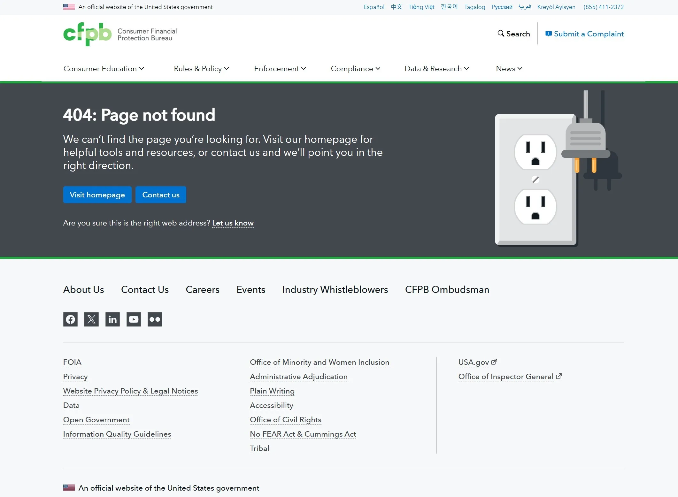Open the X (Twitter) social icon
The width and height of the screenshot is (678, 497).
[x=91, y=319]
